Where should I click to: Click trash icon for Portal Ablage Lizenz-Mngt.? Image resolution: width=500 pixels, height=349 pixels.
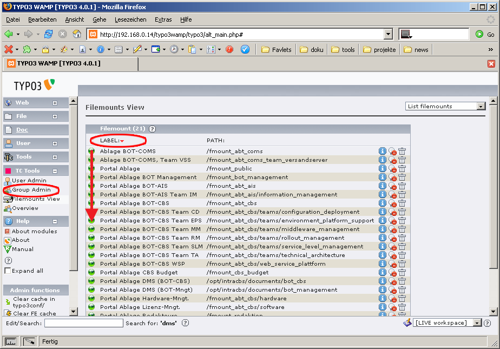[x=402, y=307]
